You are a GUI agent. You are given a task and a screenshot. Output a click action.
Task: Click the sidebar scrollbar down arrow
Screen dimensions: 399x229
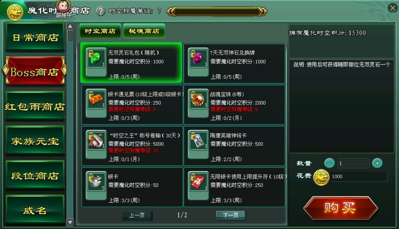point(70,223)
